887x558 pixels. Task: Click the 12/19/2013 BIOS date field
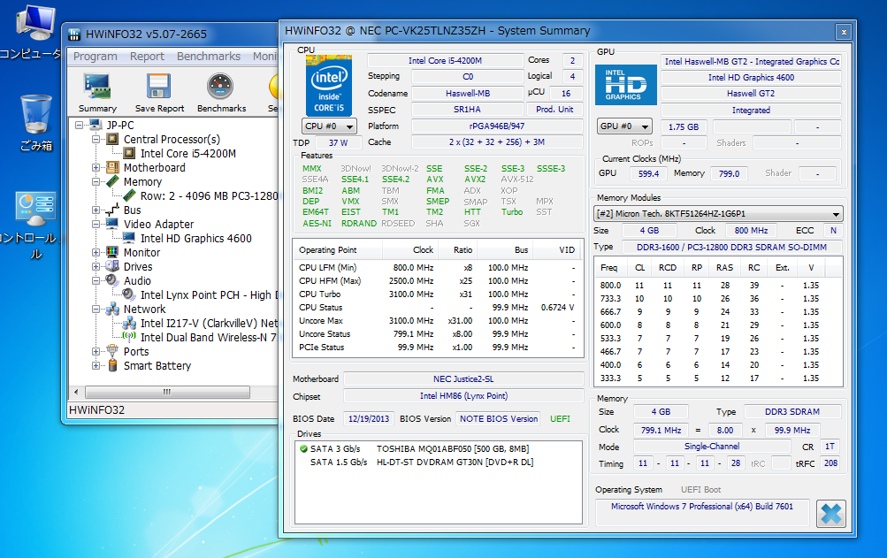coord(368,419)
